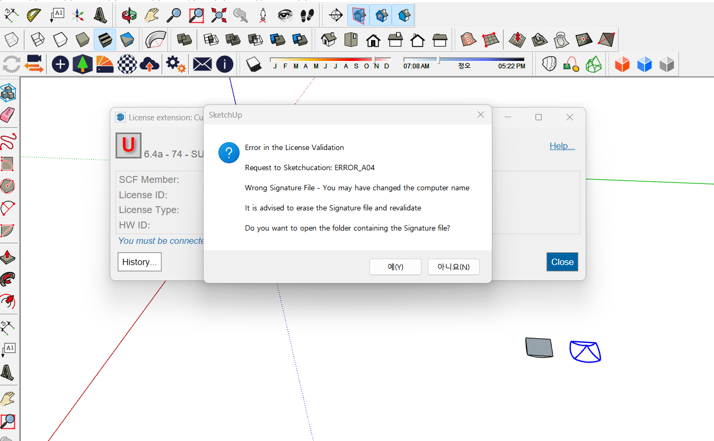The height and width of the screenshot is (441, 714).
Task: Sandbox From Scratch grid tool
Action: (x=491, y=39)
